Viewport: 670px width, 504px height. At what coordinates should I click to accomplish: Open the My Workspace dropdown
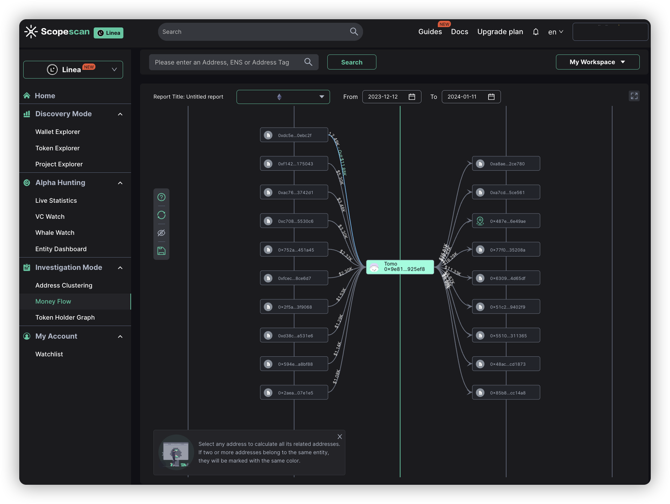(597, 62)
